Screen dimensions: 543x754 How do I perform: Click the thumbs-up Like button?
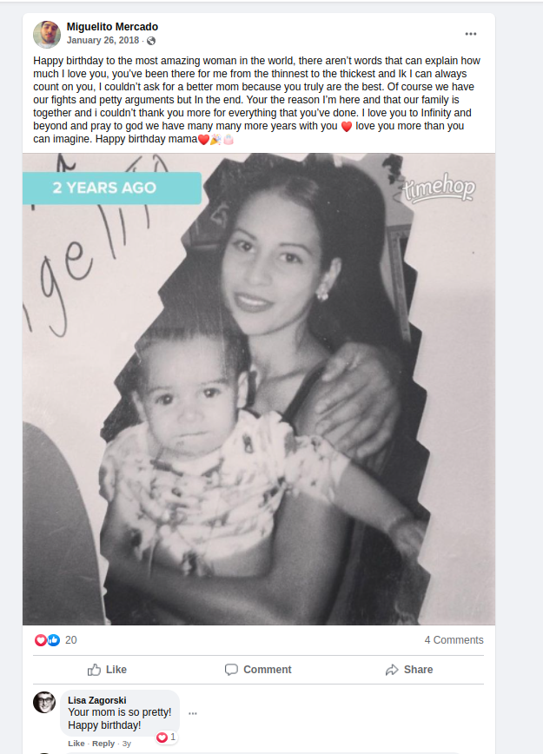tap(107, 670)
